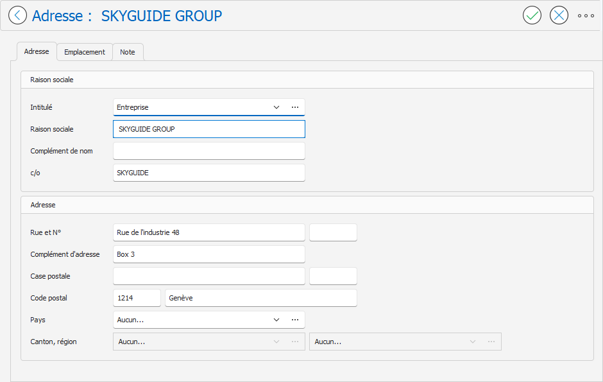The width and height of the screenshot is (603, 382).
Task: Click the Raison sociale field with SKYGUIDE GROUP
Action: pyautogui.click(x=209, y=129)
